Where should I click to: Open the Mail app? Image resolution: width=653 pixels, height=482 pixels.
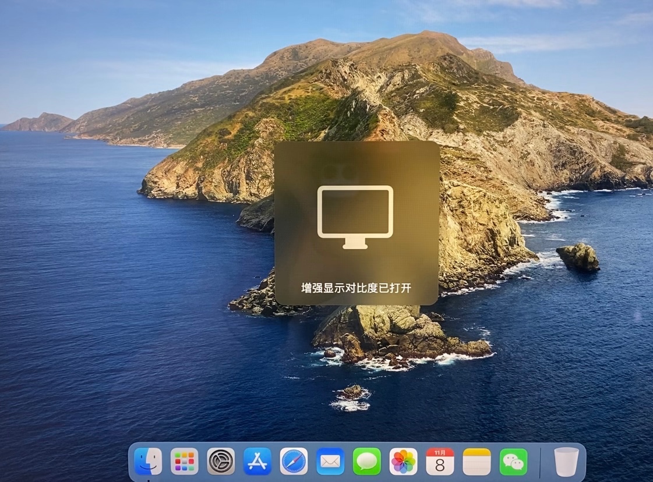point(330,462)
